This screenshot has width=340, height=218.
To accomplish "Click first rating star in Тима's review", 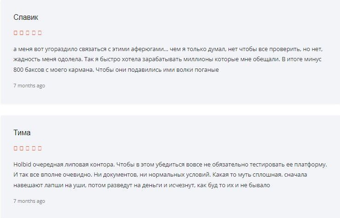I will 15,148.
